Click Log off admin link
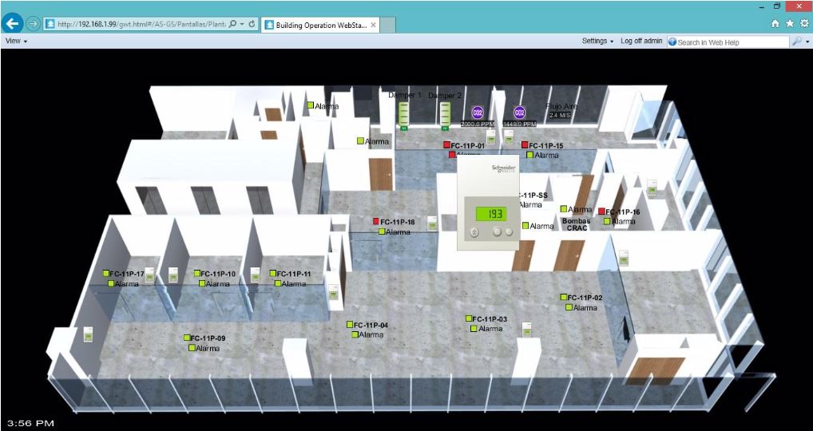Image resolution: width=813 pixels, height=431 pixels. [641, 41]
